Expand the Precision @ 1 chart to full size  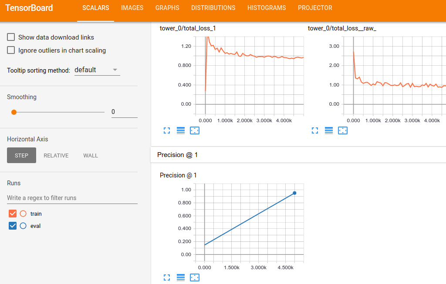point(167,277)
